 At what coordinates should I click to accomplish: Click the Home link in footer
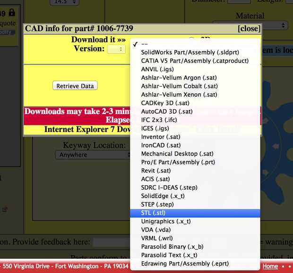[270, 266]
